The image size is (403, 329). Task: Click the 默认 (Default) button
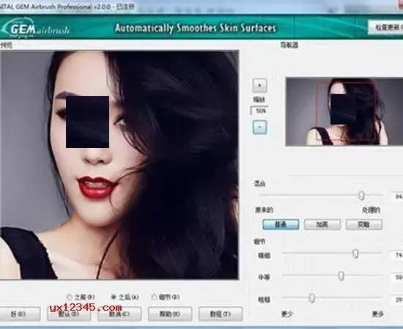[69, 314]
